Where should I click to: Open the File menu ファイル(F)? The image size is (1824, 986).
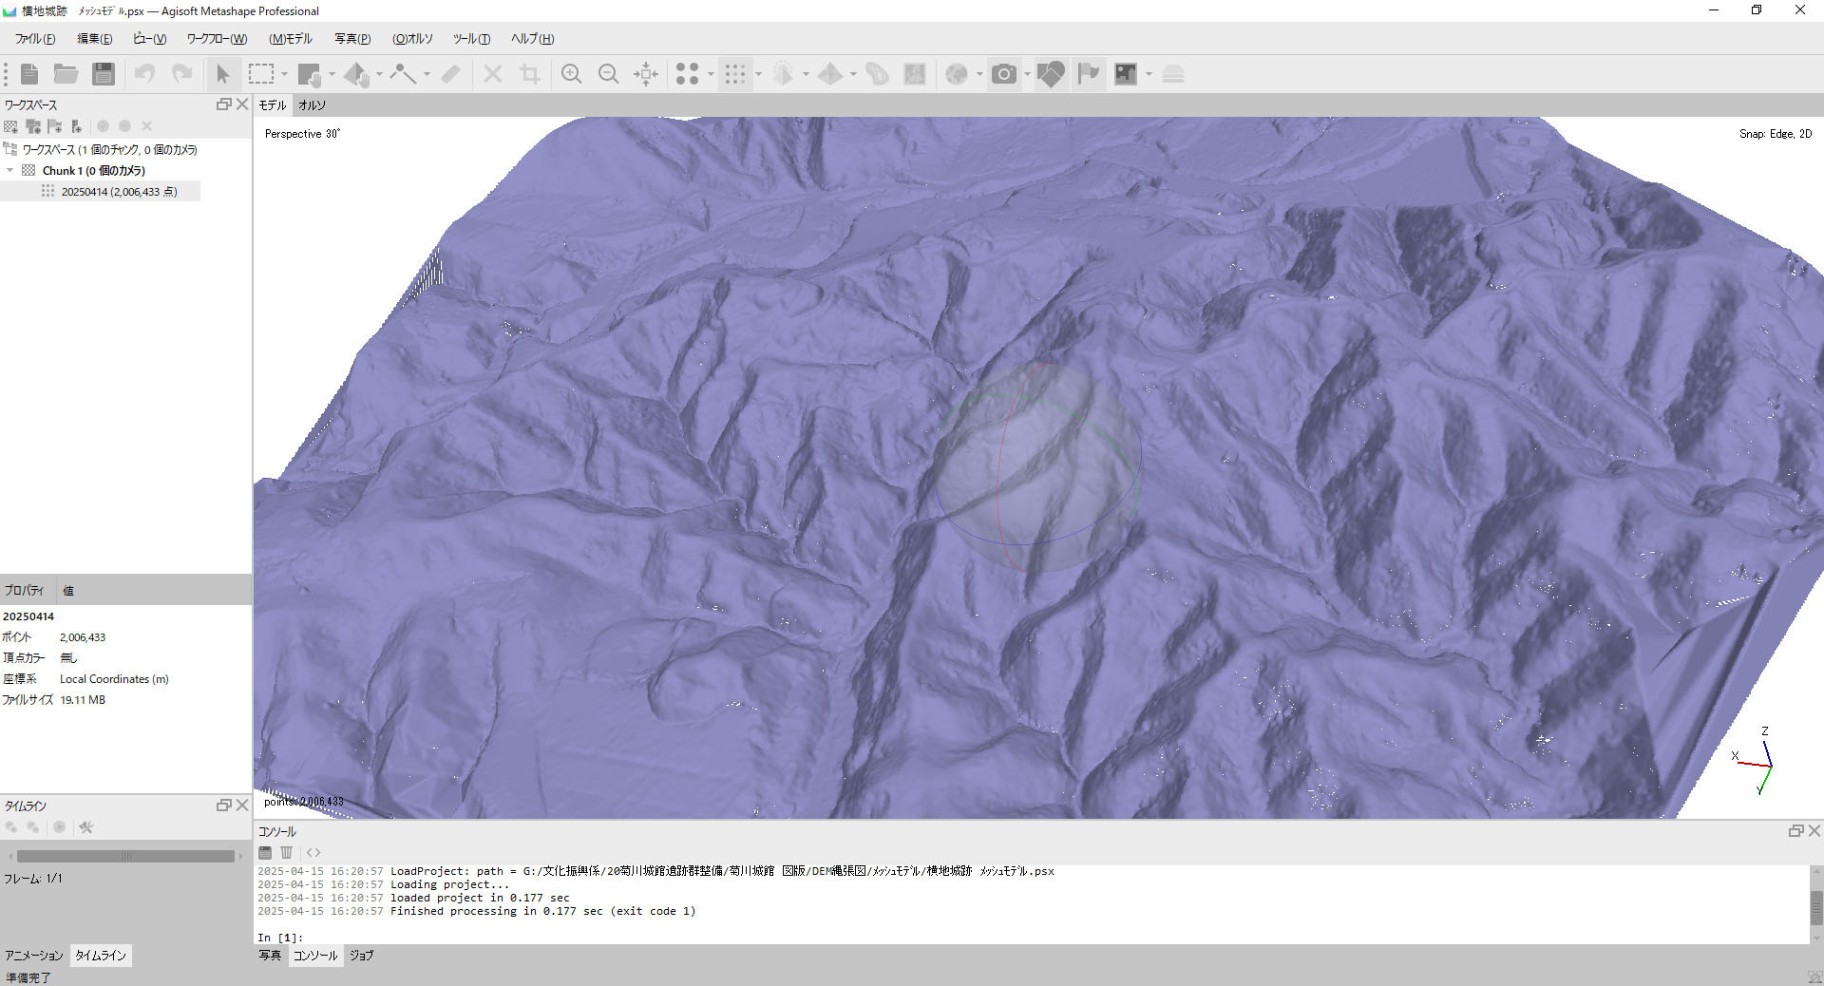(x=35, y=39)
